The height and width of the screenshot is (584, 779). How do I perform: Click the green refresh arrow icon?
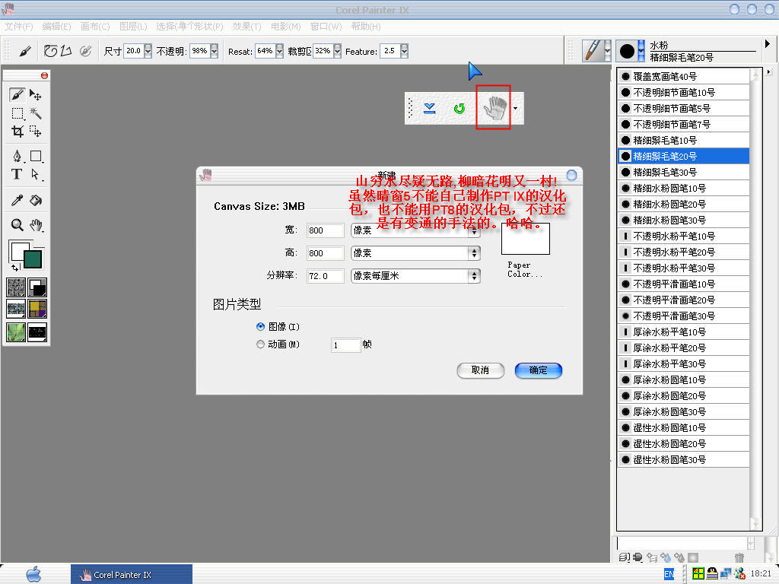point(459,108)
